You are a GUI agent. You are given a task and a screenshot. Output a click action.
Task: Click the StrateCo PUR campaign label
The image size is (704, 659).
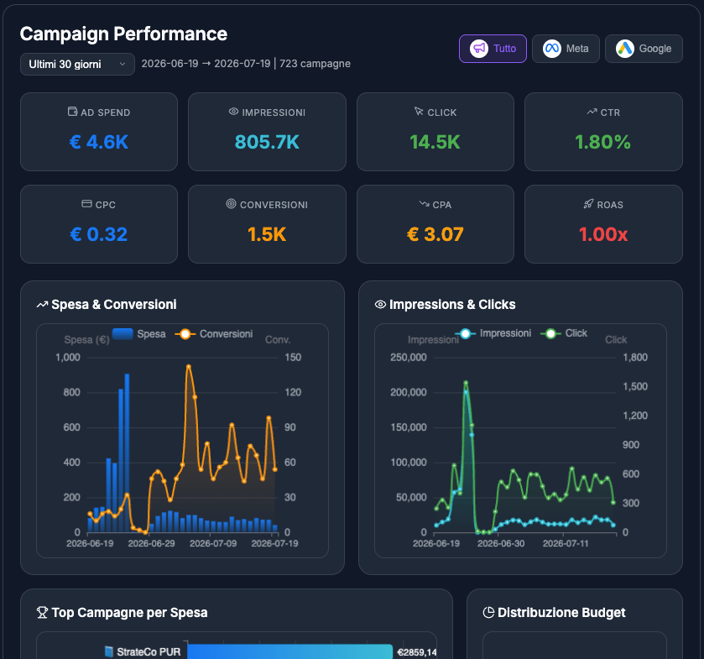tap(149, 651)
